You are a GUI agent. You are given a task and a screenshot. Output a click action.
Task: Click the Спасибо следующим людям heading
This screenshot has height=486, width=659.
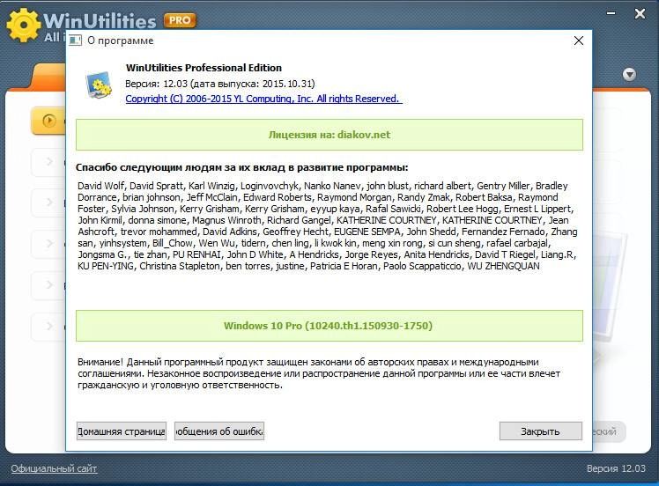tap(241, 167)
